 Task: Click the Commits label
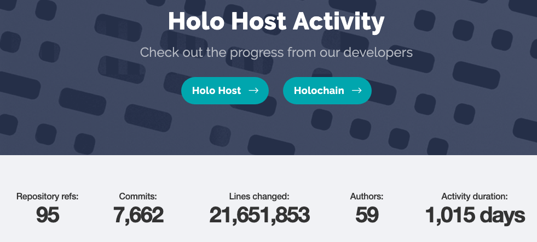tap(138, 197)
